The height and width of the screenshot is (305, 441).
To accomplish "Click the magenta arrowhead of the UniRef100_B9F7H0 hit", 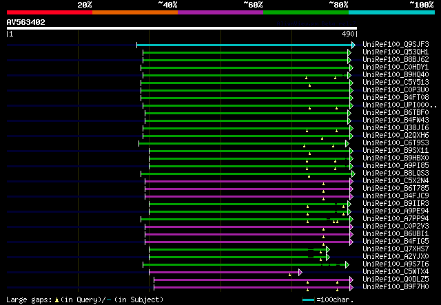I will click(x=351, y=287).
